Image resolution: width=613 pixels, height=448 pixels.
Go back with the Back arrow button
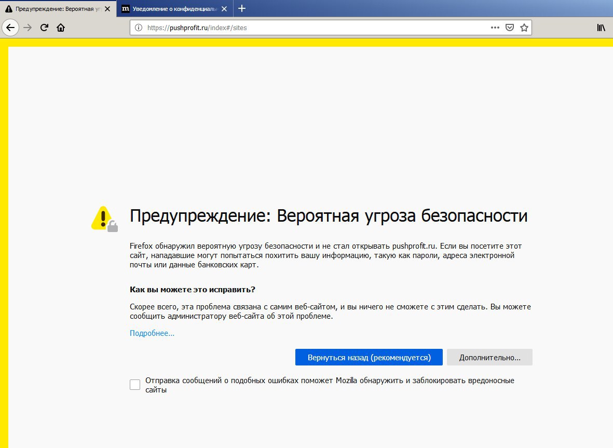(x=10, y=28)
